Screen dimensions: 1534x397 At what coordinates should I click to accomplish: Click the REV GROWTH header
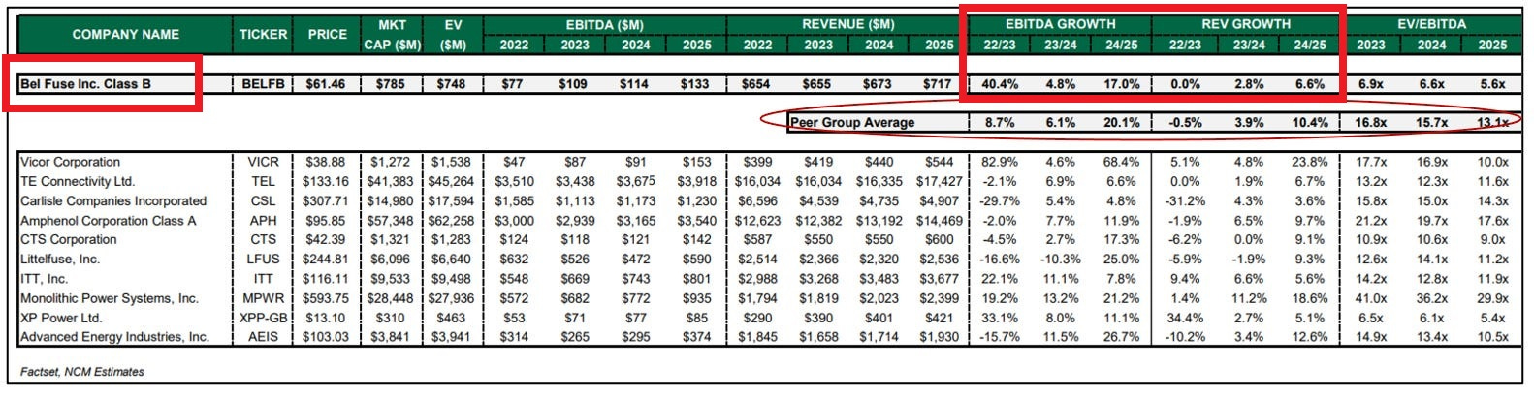point(1246,24)
